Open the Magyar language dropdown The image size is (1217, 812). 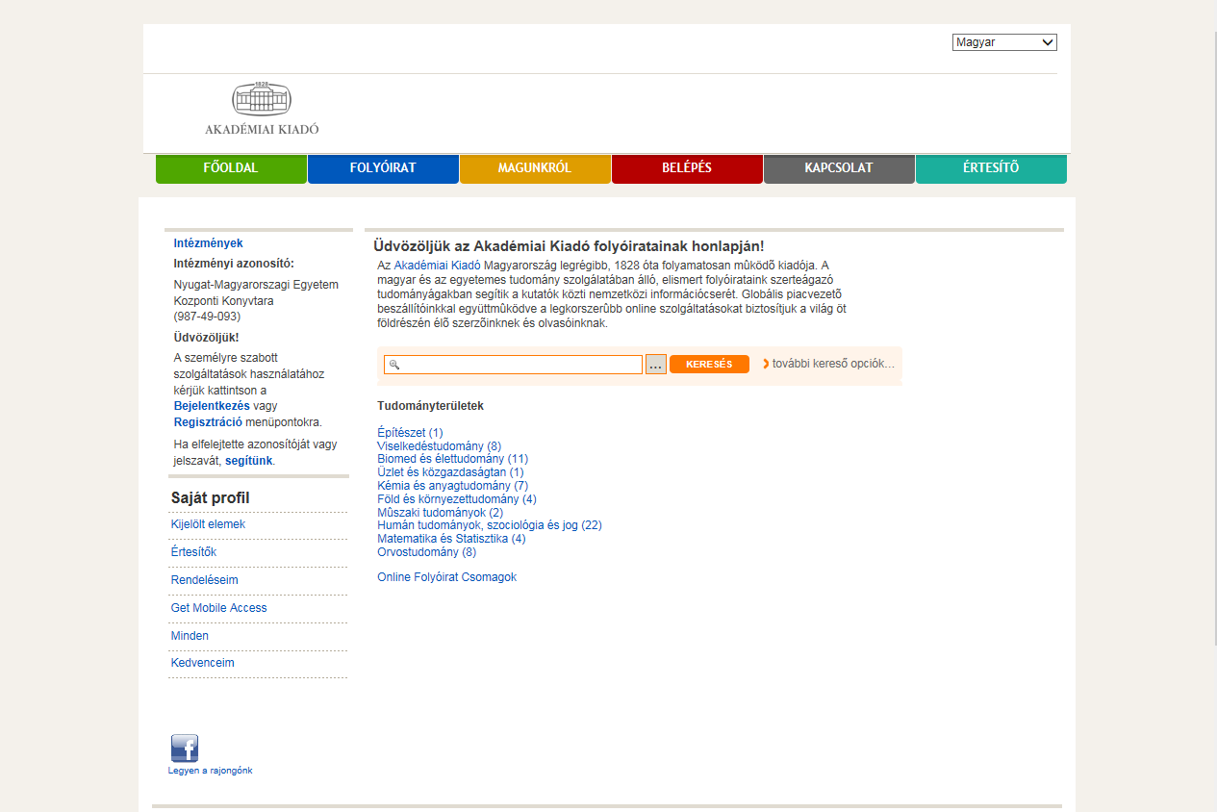1004,42
